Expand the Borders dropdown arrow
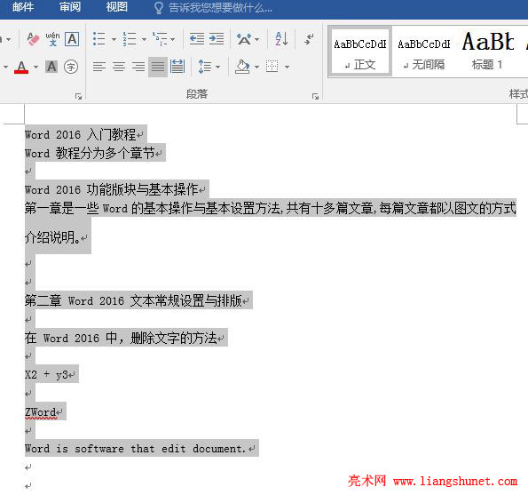The width and height of the screenshot is (528, 495). pyautogui.click(x=287, y=68)
